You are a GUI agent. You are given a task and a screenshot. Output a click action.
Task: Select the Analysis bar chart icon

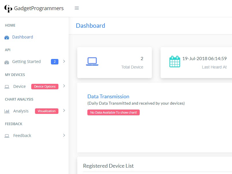pyautogui.click(x=6, y=111)
